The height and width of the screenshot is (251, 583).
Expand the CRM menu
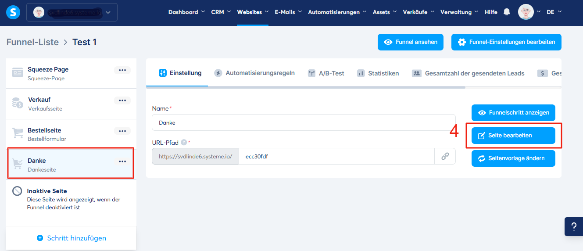[220, 12]
